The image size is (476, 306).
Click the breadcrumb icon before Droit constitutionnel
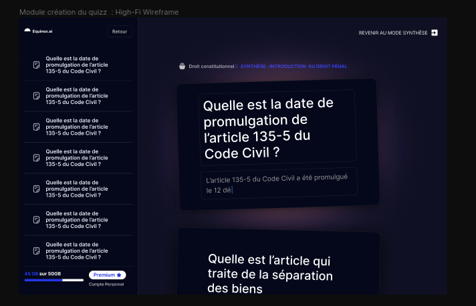[x=182, y=66]
